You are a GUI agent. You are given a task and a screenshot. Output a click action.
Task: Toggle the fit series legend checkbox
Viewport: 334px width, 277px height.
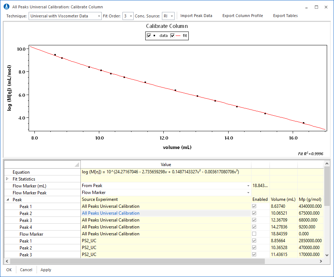pos(172,36)
